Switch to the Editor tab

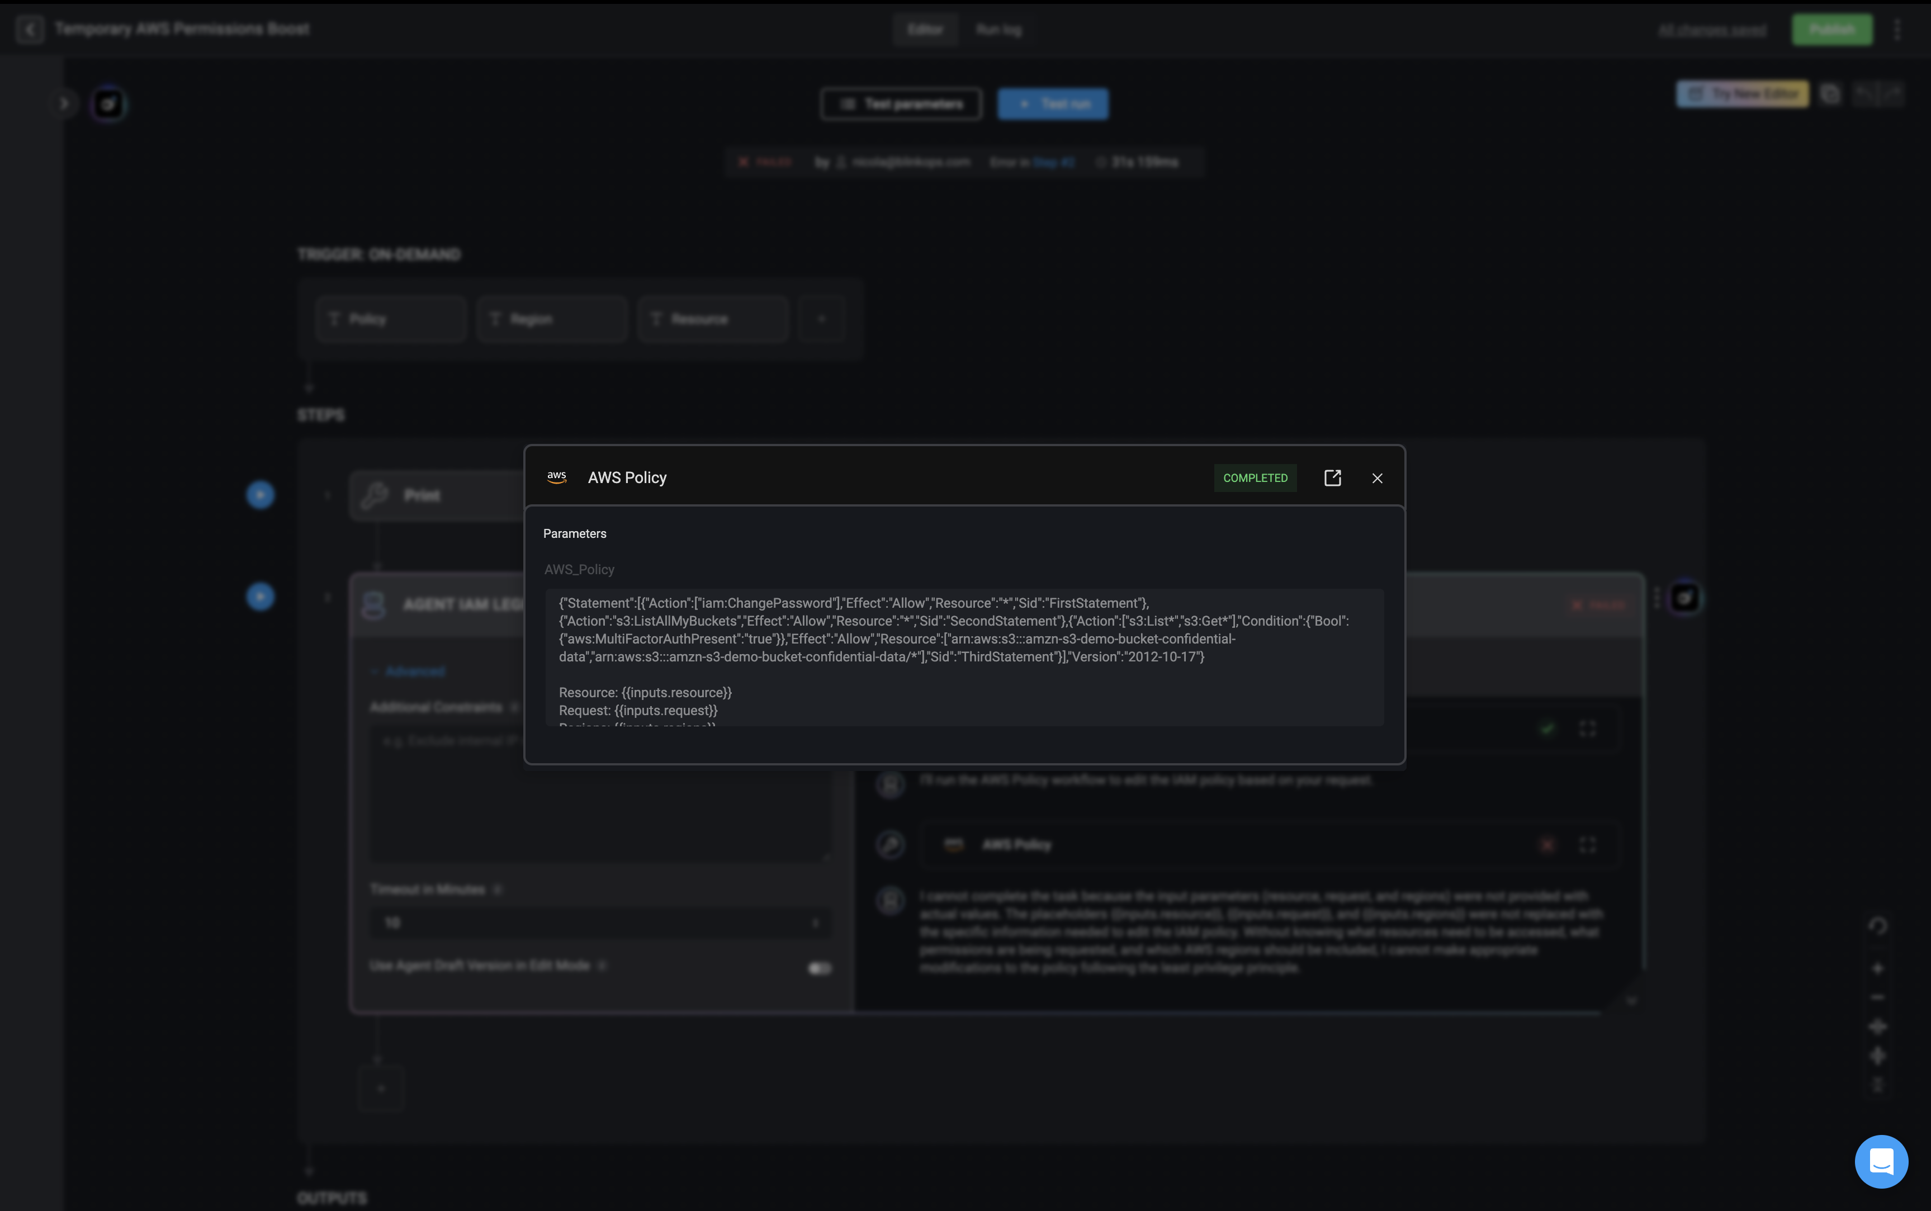click(x=925, y=30)
